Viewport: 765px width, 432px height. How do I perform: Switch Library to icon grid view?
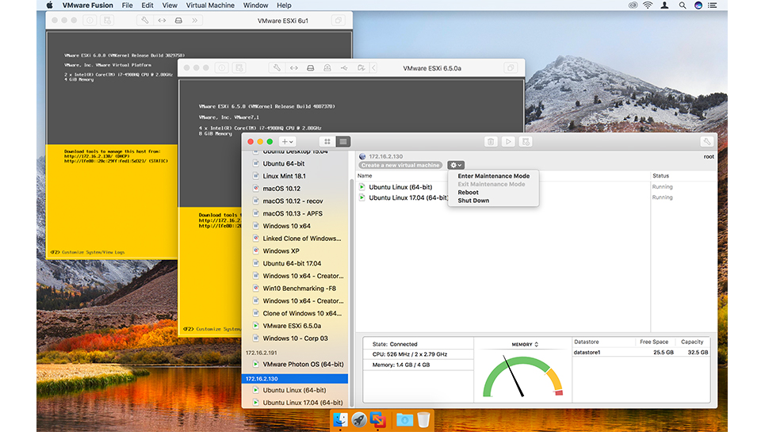coord(327,141)
